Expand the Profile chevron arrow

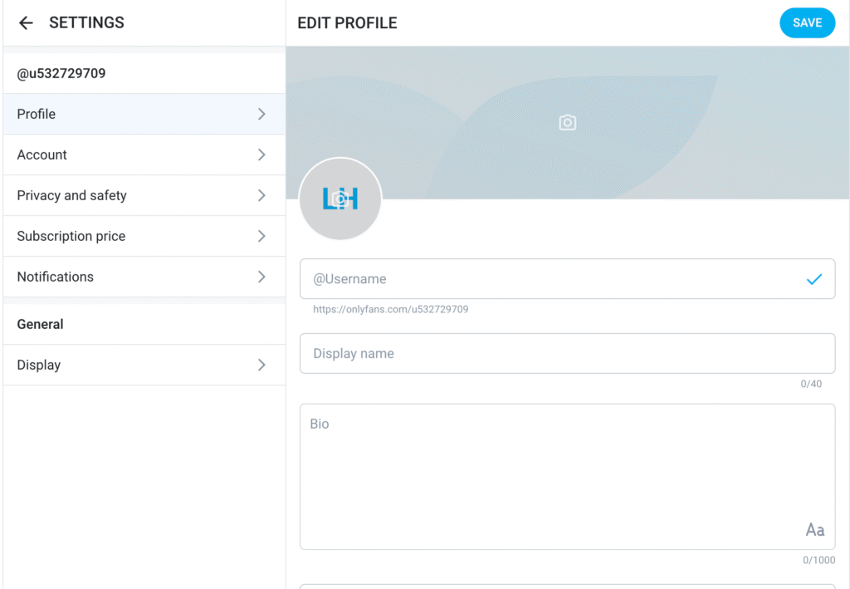261,114
